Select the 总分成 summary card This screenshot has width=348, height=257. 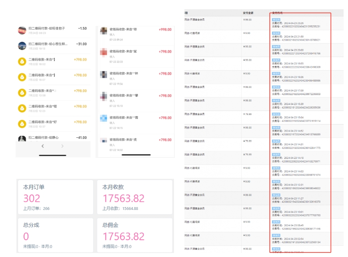[x=55, y=235]
